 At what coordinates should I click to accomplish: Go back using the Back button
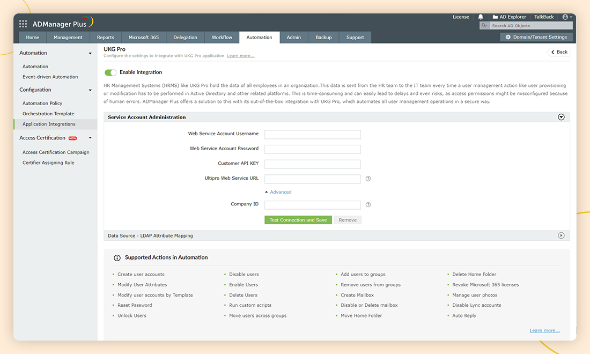pyautogui.click(x=558, y=52)
